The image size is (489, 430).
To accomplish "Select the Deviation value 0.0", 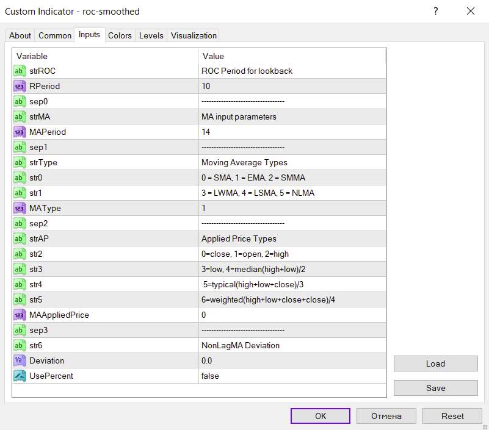I will (207, 361).
